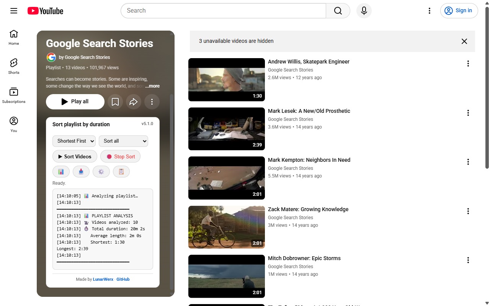Click the Sort playlist by duration heading
This screenshot has height=306, width=490.
pyautogui.click(x=81, y=124)
